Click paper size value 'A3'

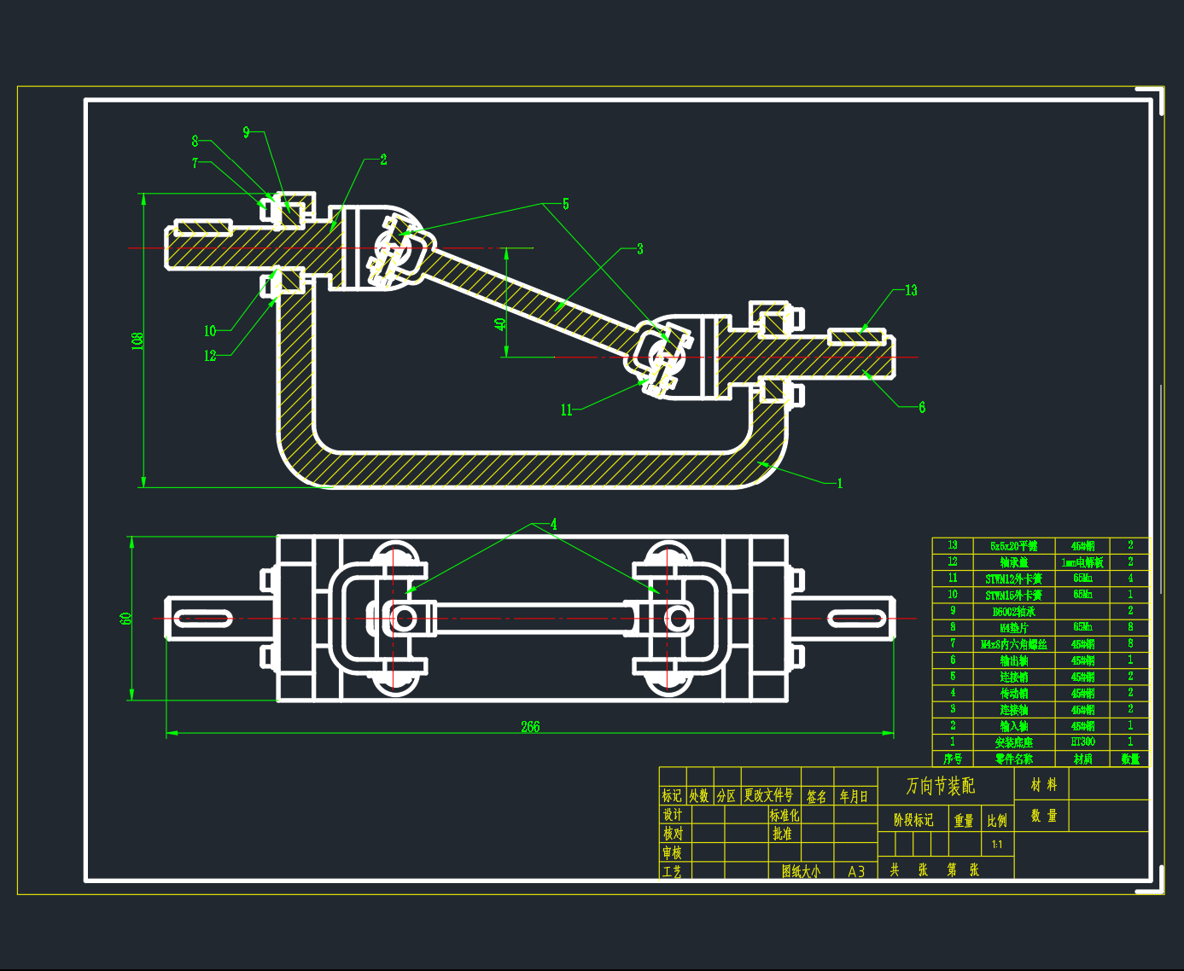(856, 871)
